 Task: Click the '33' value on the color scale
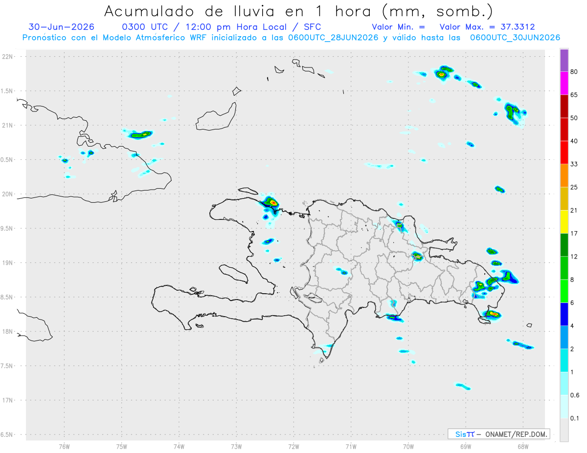click(x=574, y=164)
